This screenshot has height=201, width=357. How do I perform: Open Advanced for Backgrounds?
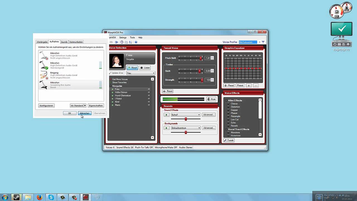pos(208,128)
